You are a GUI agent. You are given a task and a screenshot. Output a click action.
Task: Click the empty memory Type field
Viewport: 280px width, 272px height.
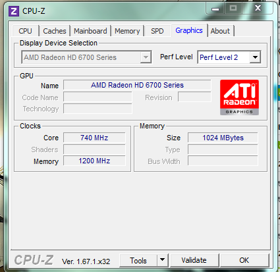click(223, 150)
